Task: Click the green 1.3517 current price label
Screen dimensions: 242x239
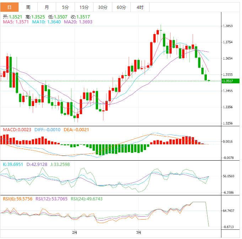Action: pyautogui.click(x=230, y=81)
